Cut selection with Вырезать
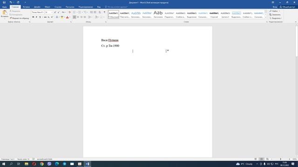The image size is (298, 167). pos(15,11)
